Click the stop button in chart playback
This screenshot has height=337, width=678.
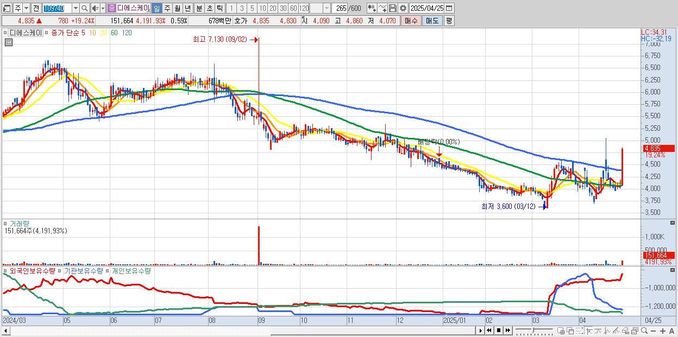tap(499, 330)
